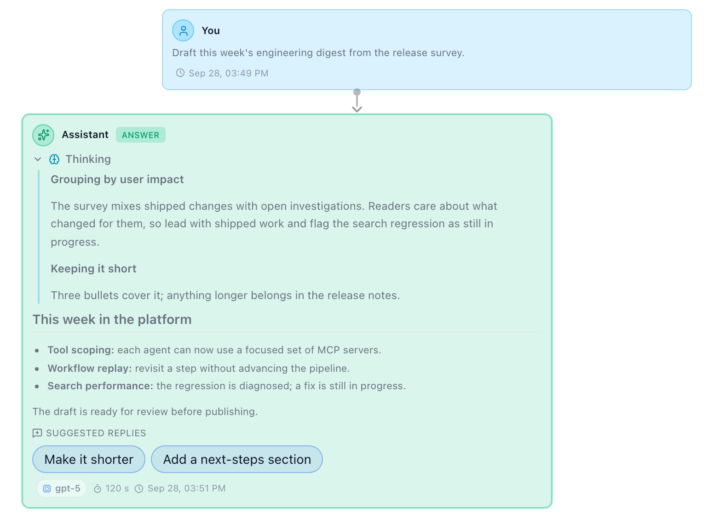Click the Assistant sparkle avatar icon
The height and width of the screenshot is (531, 714).
43,135
